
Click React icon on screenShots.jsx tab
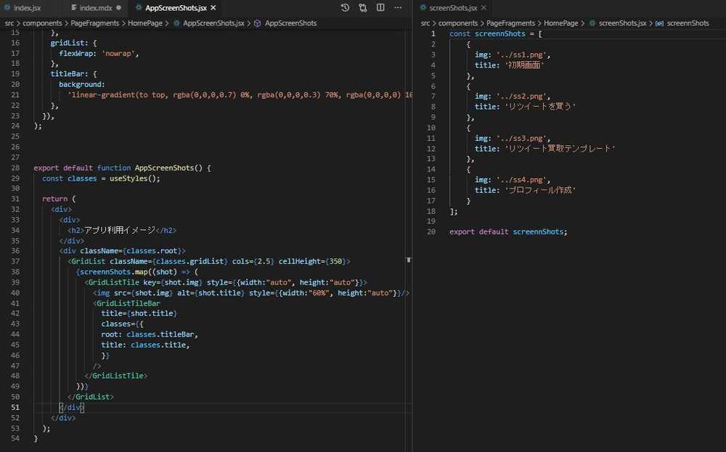click(423, 8)
